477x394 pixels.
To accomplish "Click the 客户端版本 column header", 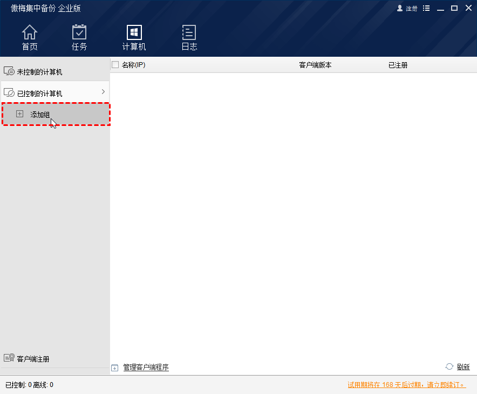I will 315,65.
